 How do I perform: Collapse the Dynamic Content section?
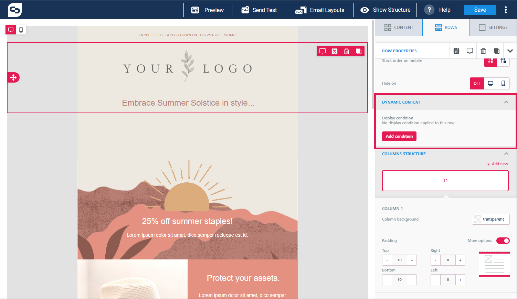506,102
